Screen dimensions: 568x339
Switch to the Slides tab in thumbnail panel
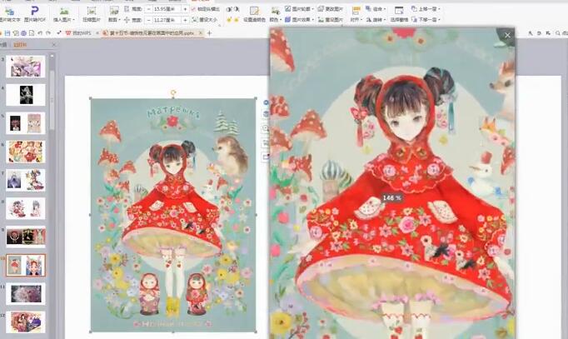point(20,45)
